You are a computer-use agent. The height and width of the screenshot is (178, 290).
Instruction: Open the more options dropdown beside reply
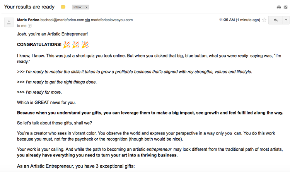[286, 20]
